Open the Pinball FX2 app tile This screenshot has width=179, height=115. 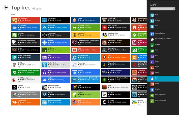[x=116, y=20]
